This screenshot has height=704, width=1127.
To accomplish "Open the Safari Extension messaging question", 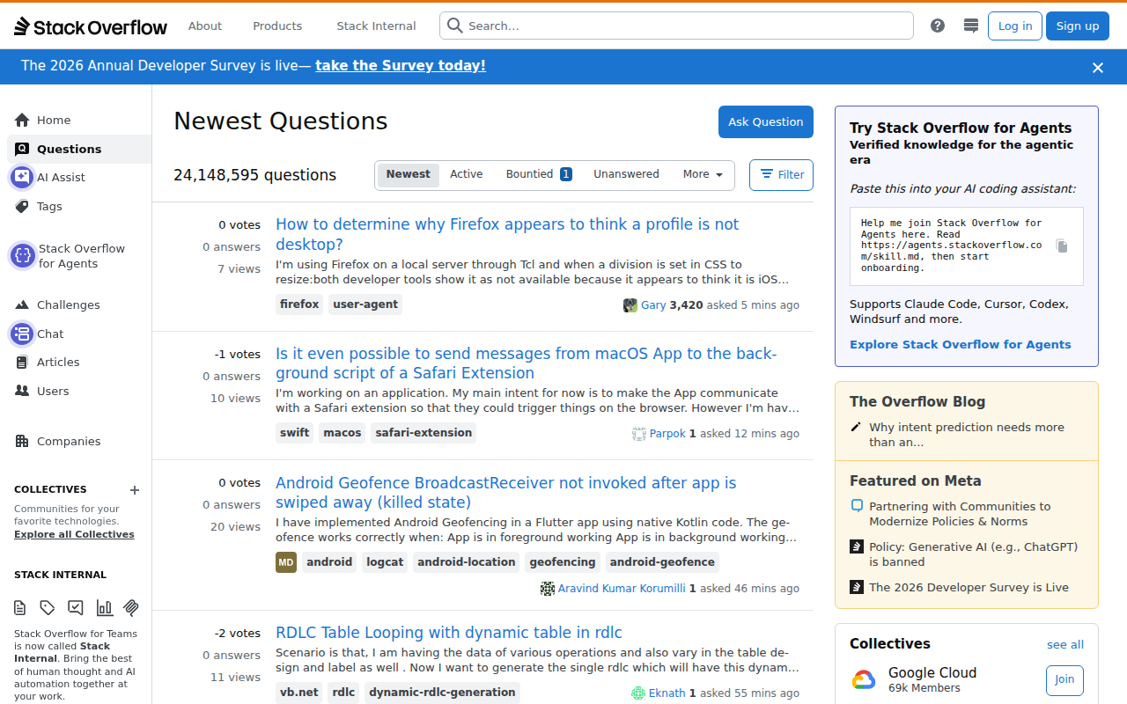I will pos(526,363).
